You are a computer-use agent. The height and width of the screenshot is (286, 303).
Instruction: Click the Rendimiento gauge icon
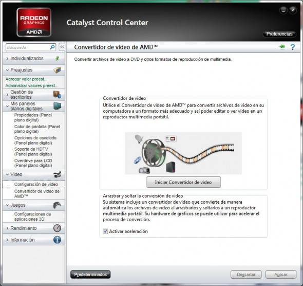coord(57,228)
